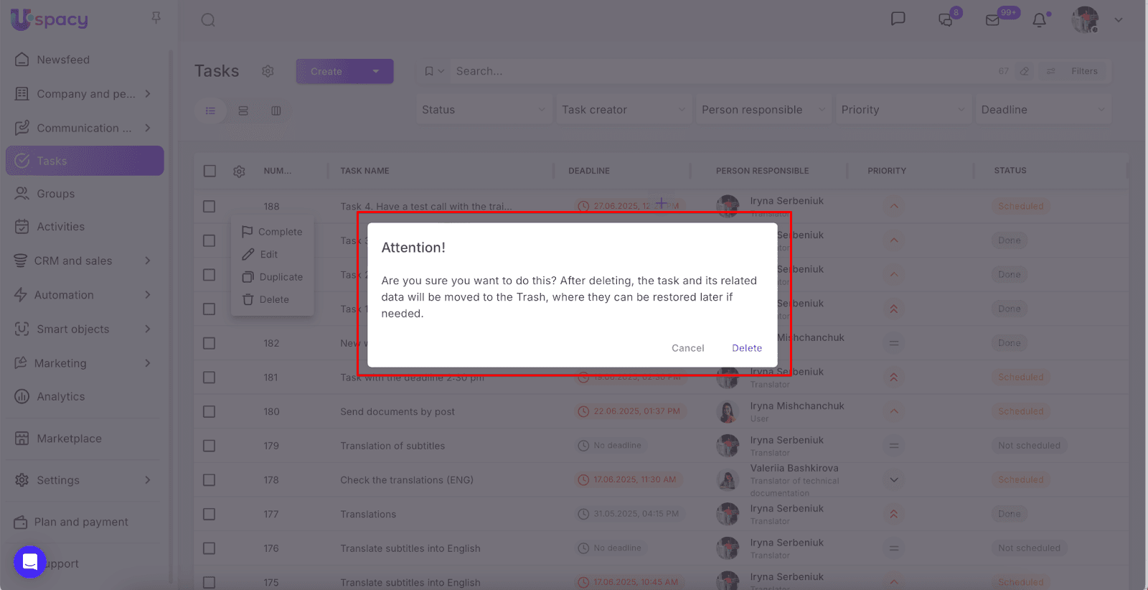Open the saved filters bookmark icon
The height and width of the screenshot is (590, 1148).
pyautogui.click(x=429, y=71)
